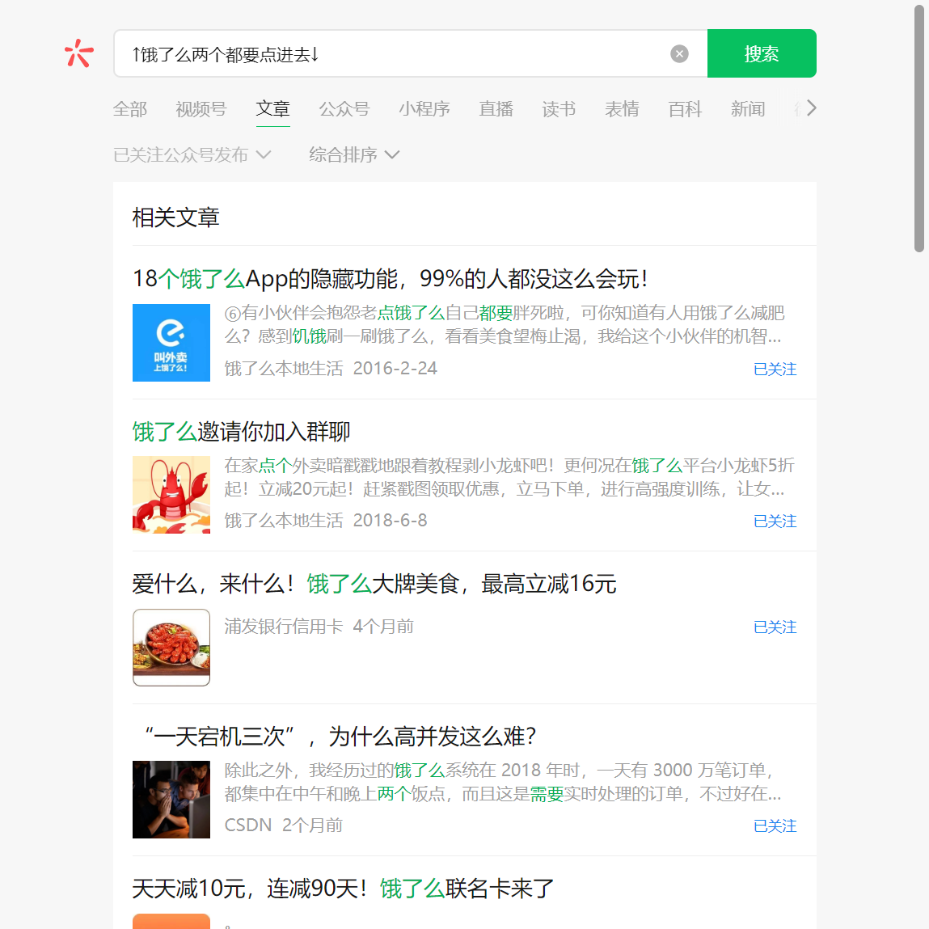Click the page vertical scrollbar thumb
929x929 pixels.
tap(919, 128)
